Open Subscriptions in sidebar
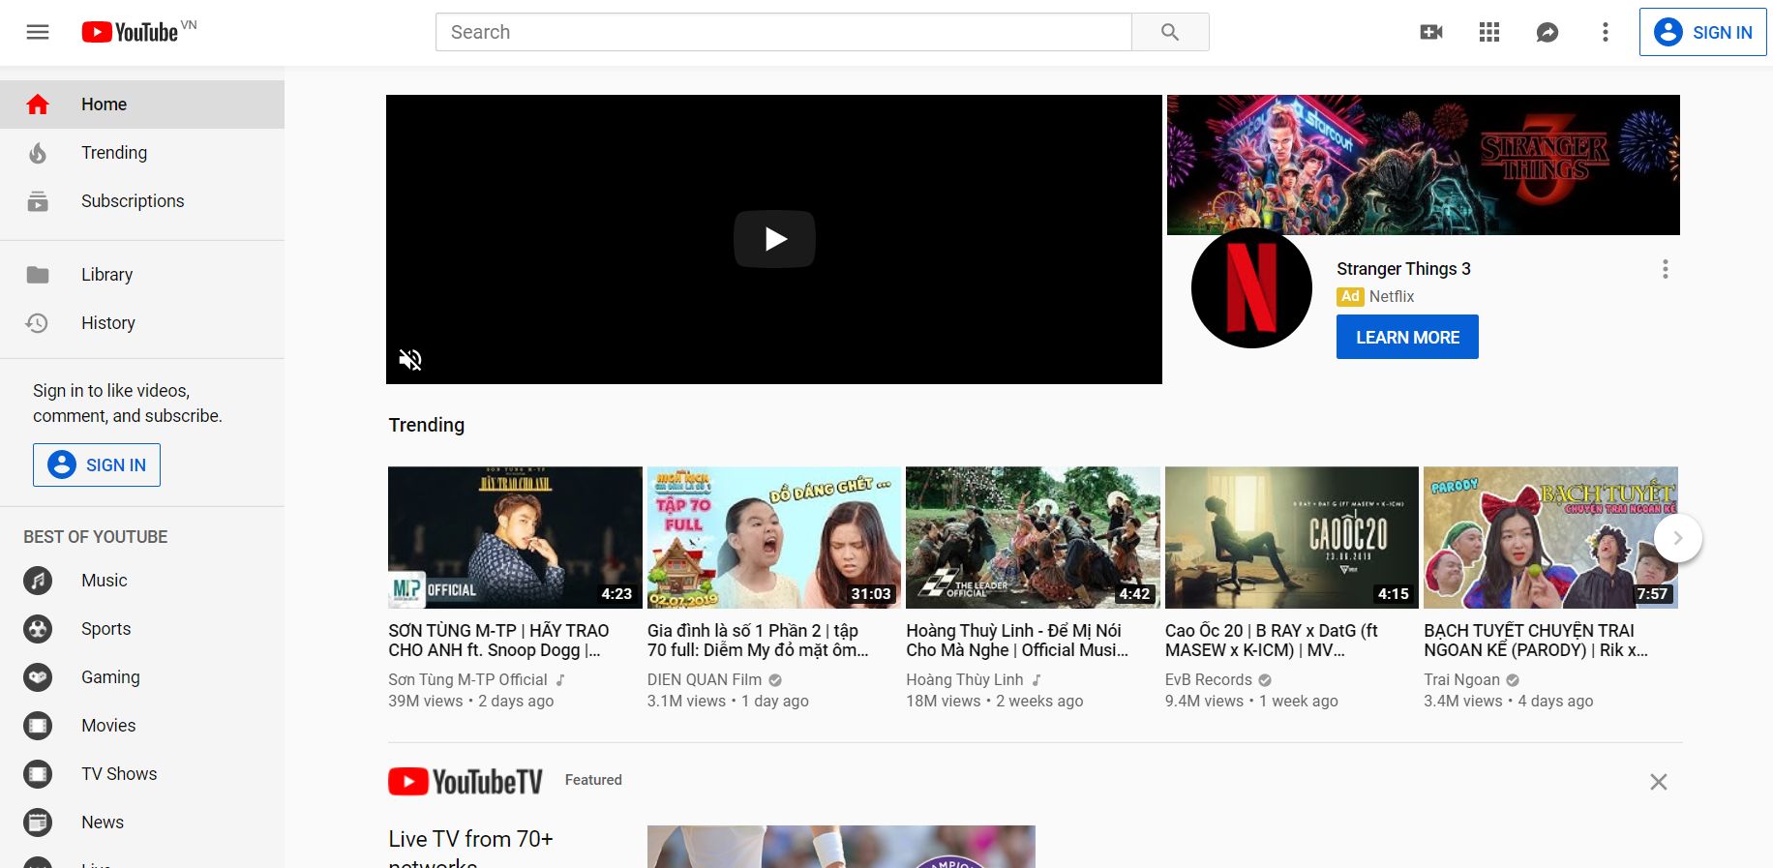Viewport: 1773px width, 868px height. pos(133,201)
